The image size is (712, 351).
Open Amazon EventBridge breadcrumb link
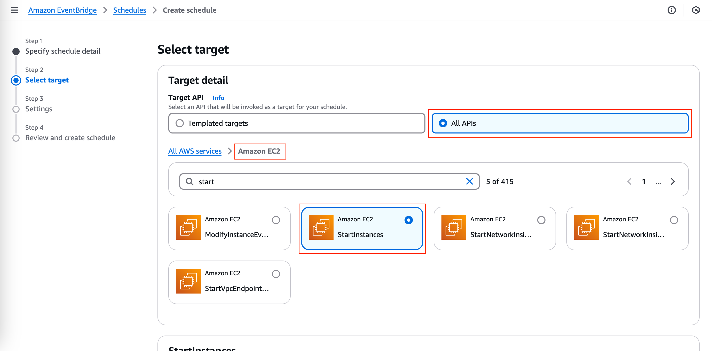62,10
